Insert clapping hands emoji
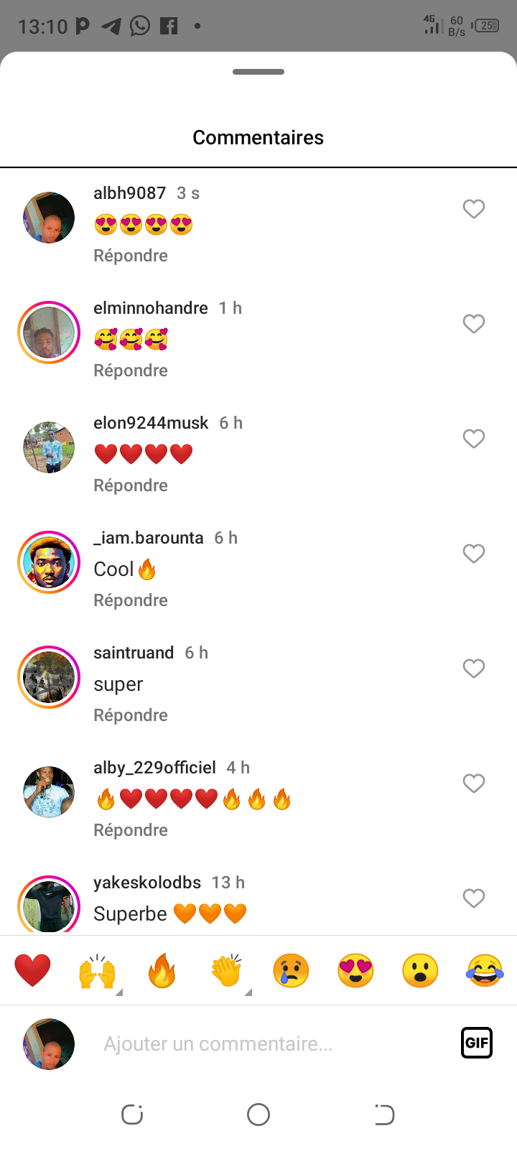517x1149 pixels. click(227, 971)
